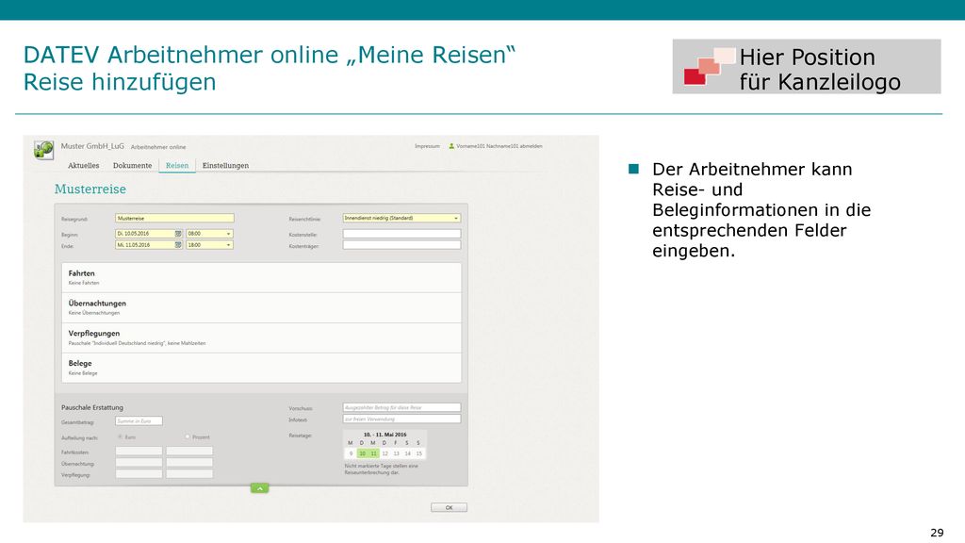Select the Prozent radio button

point(188,436)
